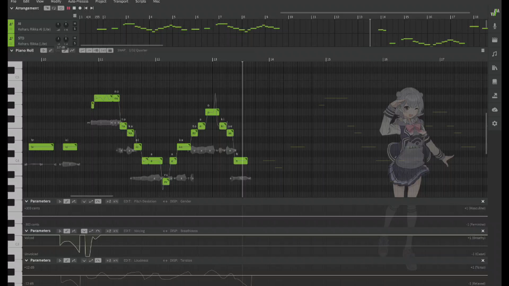Image resolution: width=509 pixels, height=286 pixels.
Task: Open the Render export icon in sidebar
Action: pos(495,95)
